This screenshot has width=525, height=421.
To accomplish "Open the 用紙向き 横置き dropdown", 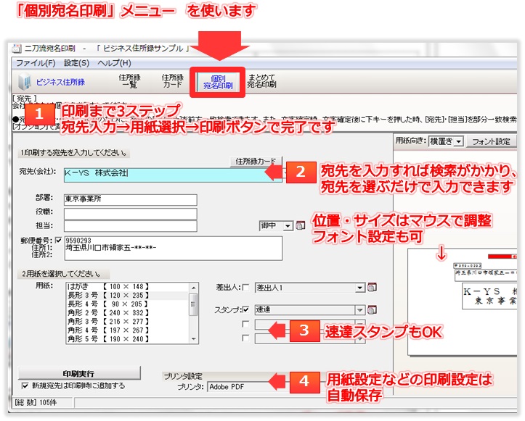I will point(458,141).
